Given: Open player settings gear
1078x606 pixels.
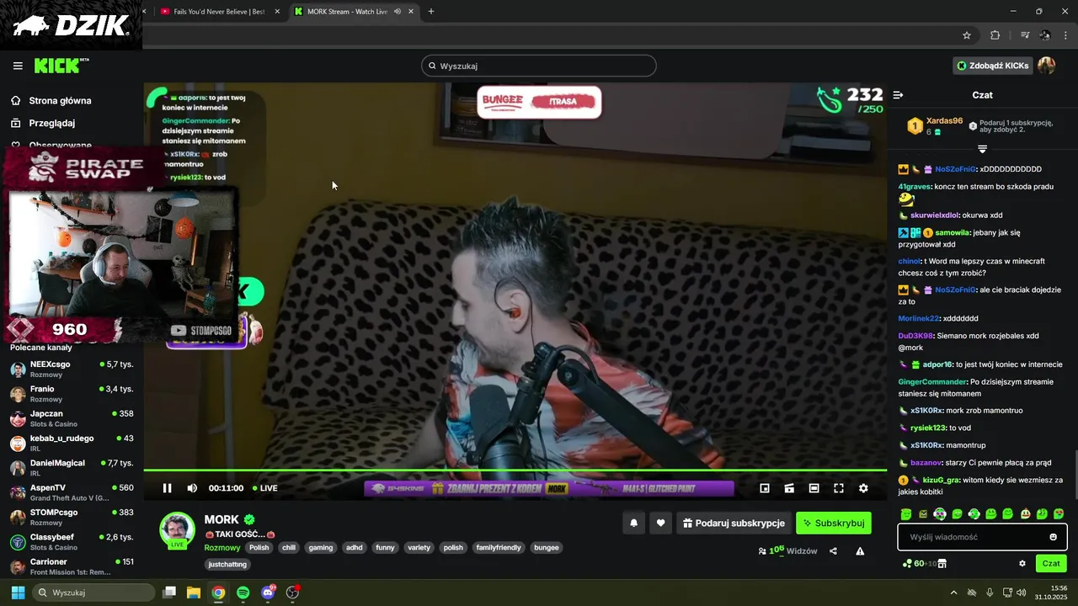Looking at the screenshot, I should [x=863, y=488].
